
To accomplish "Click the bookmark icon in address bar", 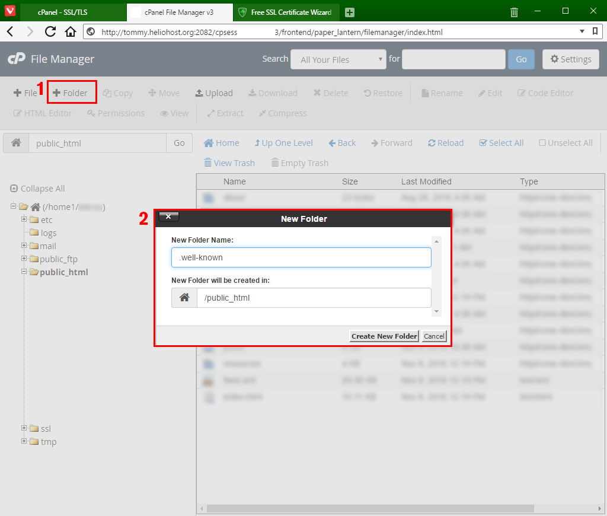I will click(595, 31).
